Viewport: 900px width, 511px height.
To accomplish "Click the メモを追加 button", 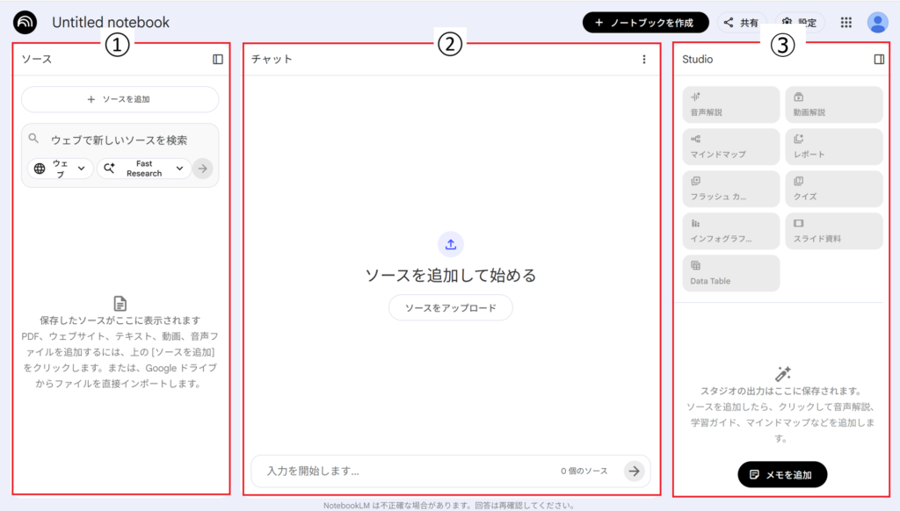I will tap(782, 474).
